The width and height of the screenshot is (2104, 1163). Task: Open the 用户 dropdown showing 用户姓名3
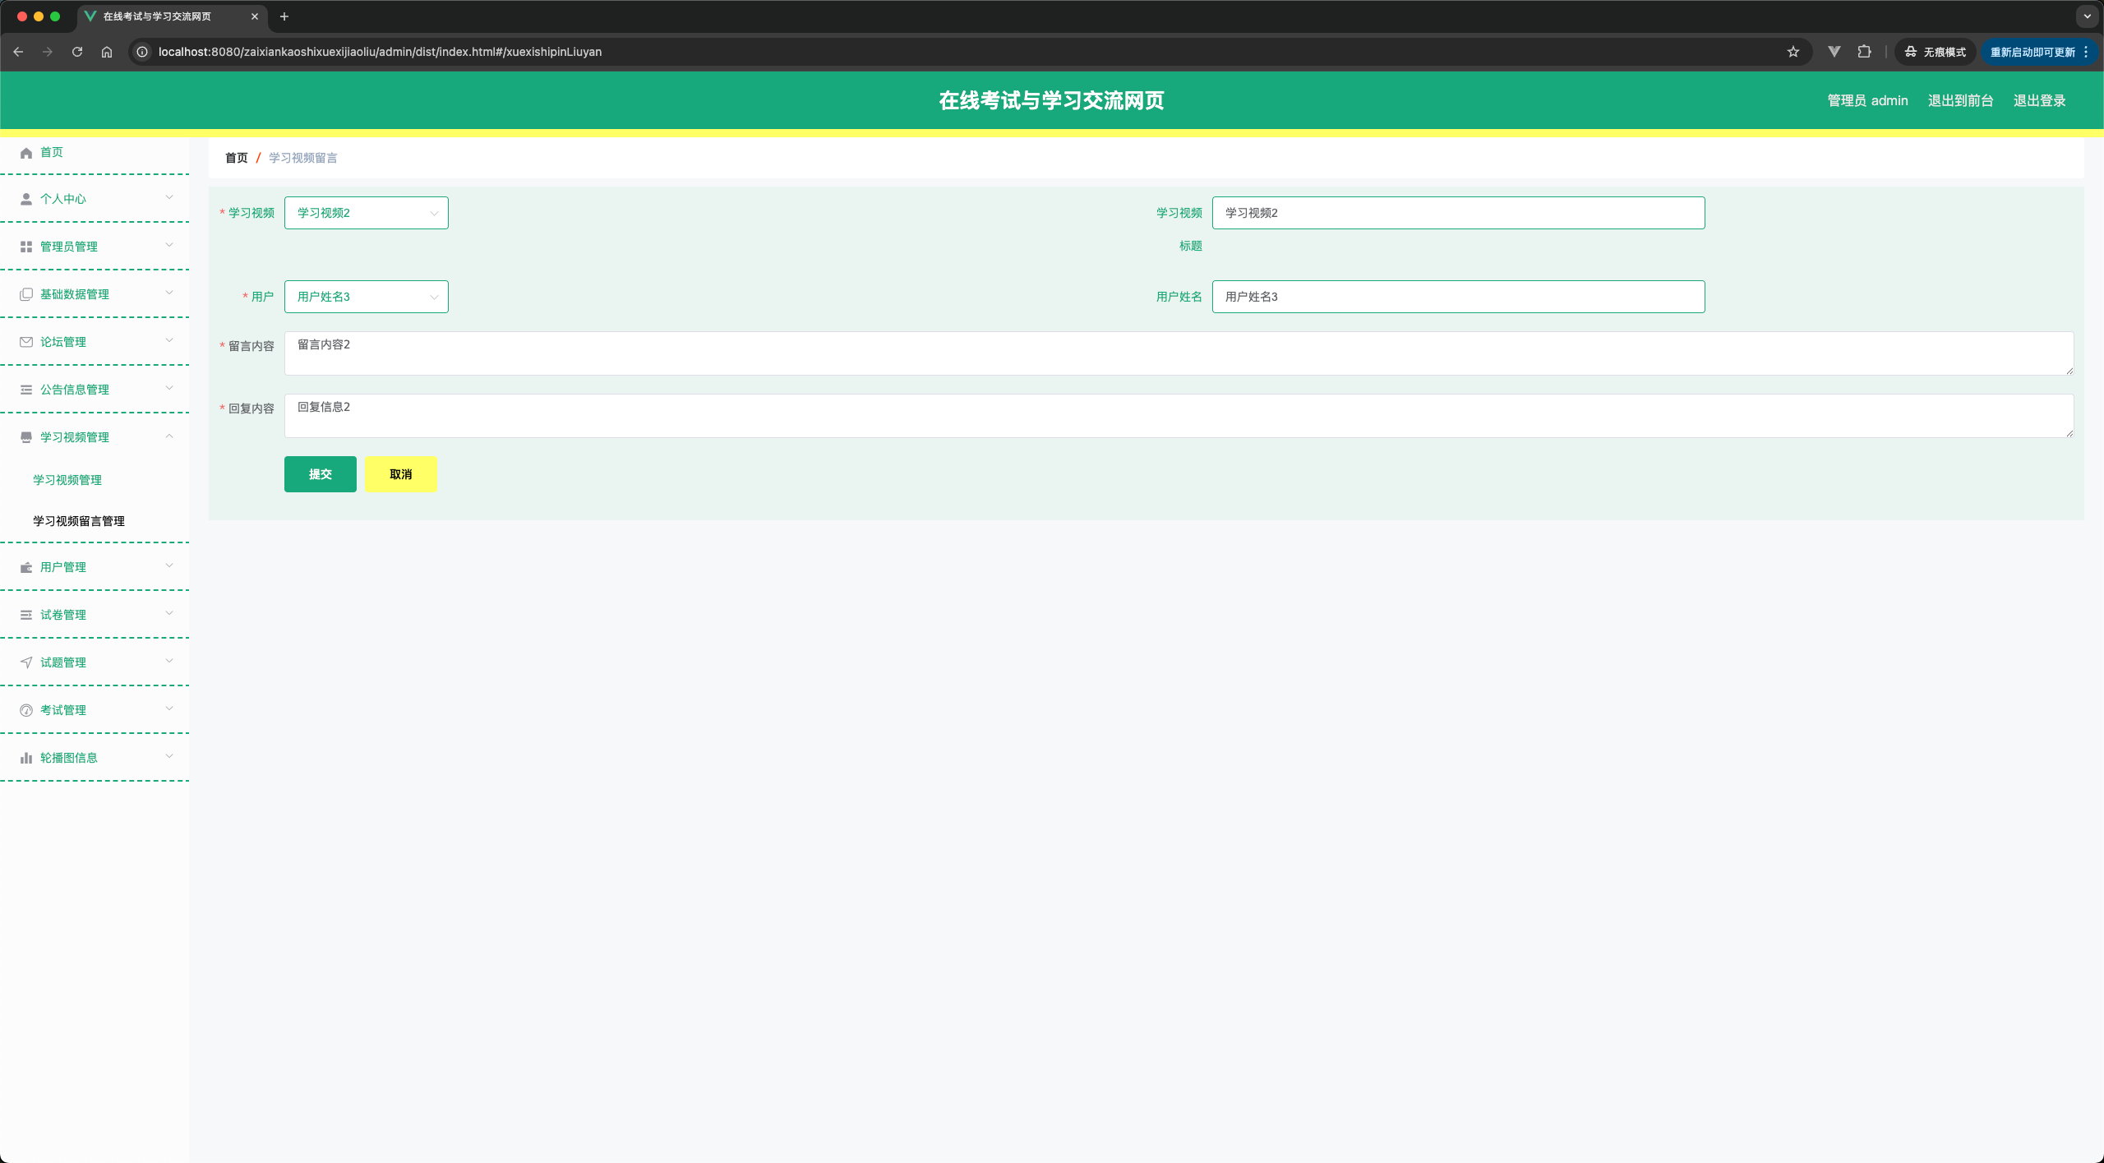click(x=367, y=297)
